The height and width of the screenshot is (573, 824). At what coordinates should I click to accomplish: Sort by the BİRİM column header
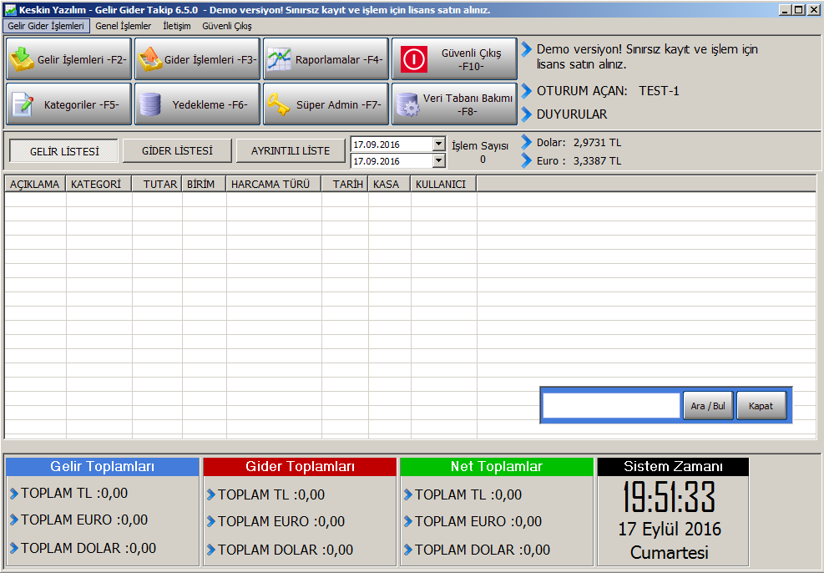click(x=205, y=184)
